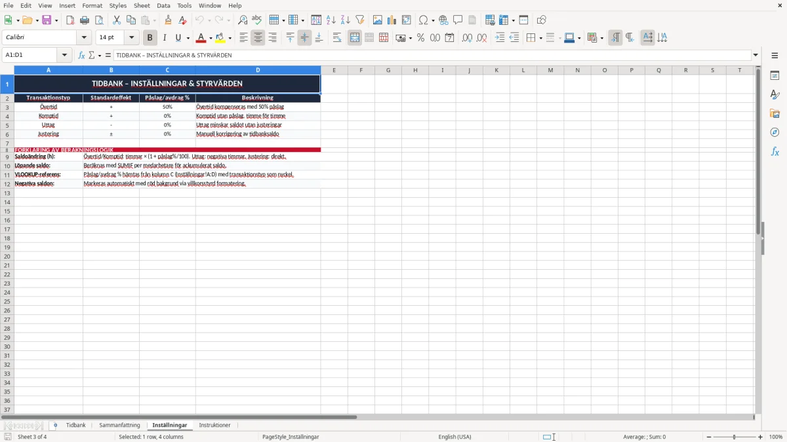Toggle Merge and Center Cells
This screenshot has height=442, width=787.
(x=355, y=38)
